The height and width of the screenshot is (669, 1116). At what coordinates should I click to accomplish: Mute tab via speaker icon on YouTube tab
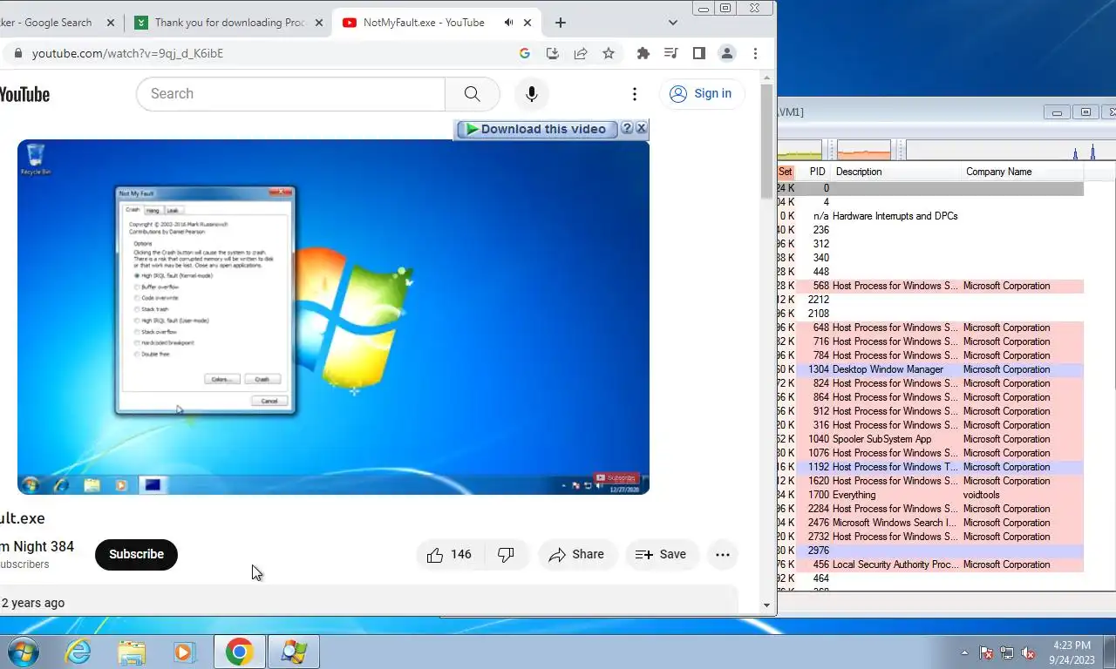(509, 23)
